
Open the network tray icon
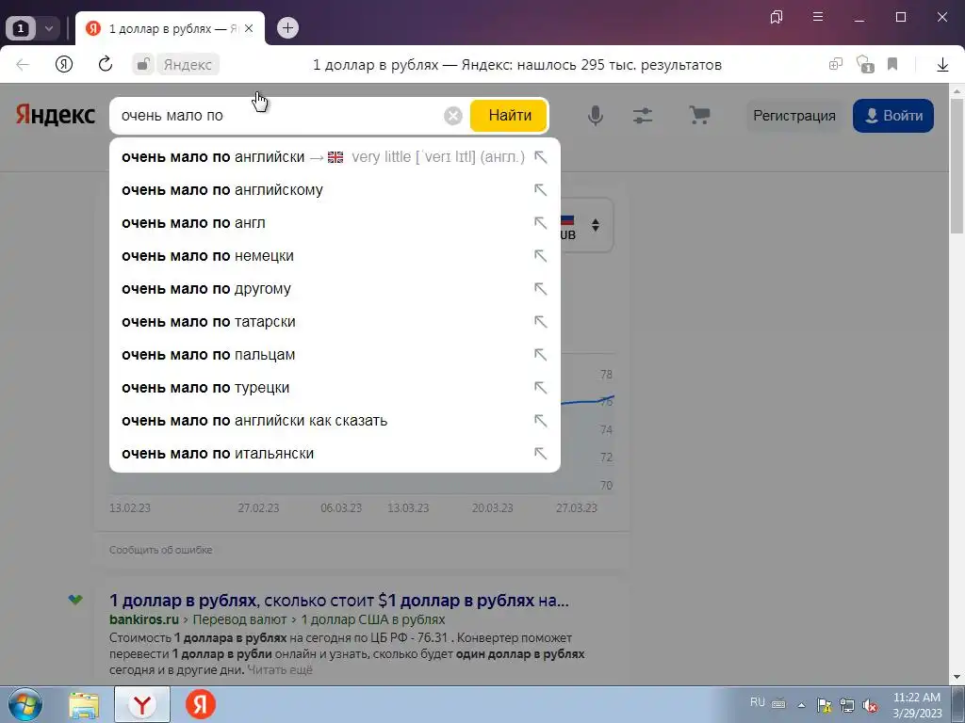[x=847, y=706]
